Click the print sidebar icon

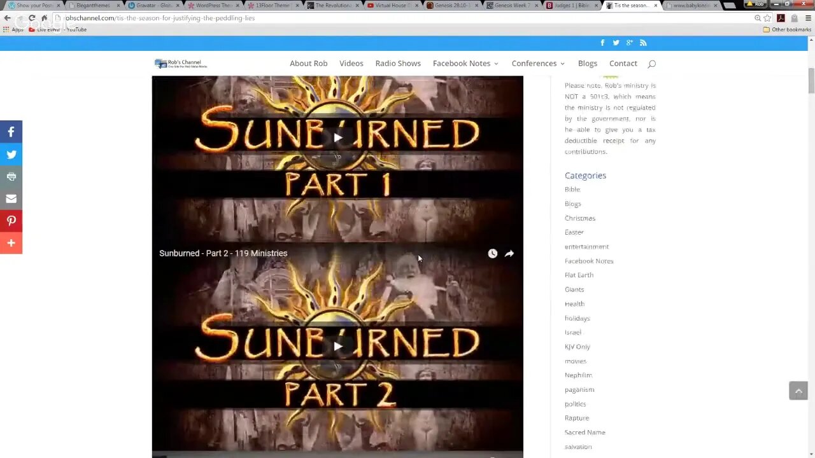(x=11, y=176)
